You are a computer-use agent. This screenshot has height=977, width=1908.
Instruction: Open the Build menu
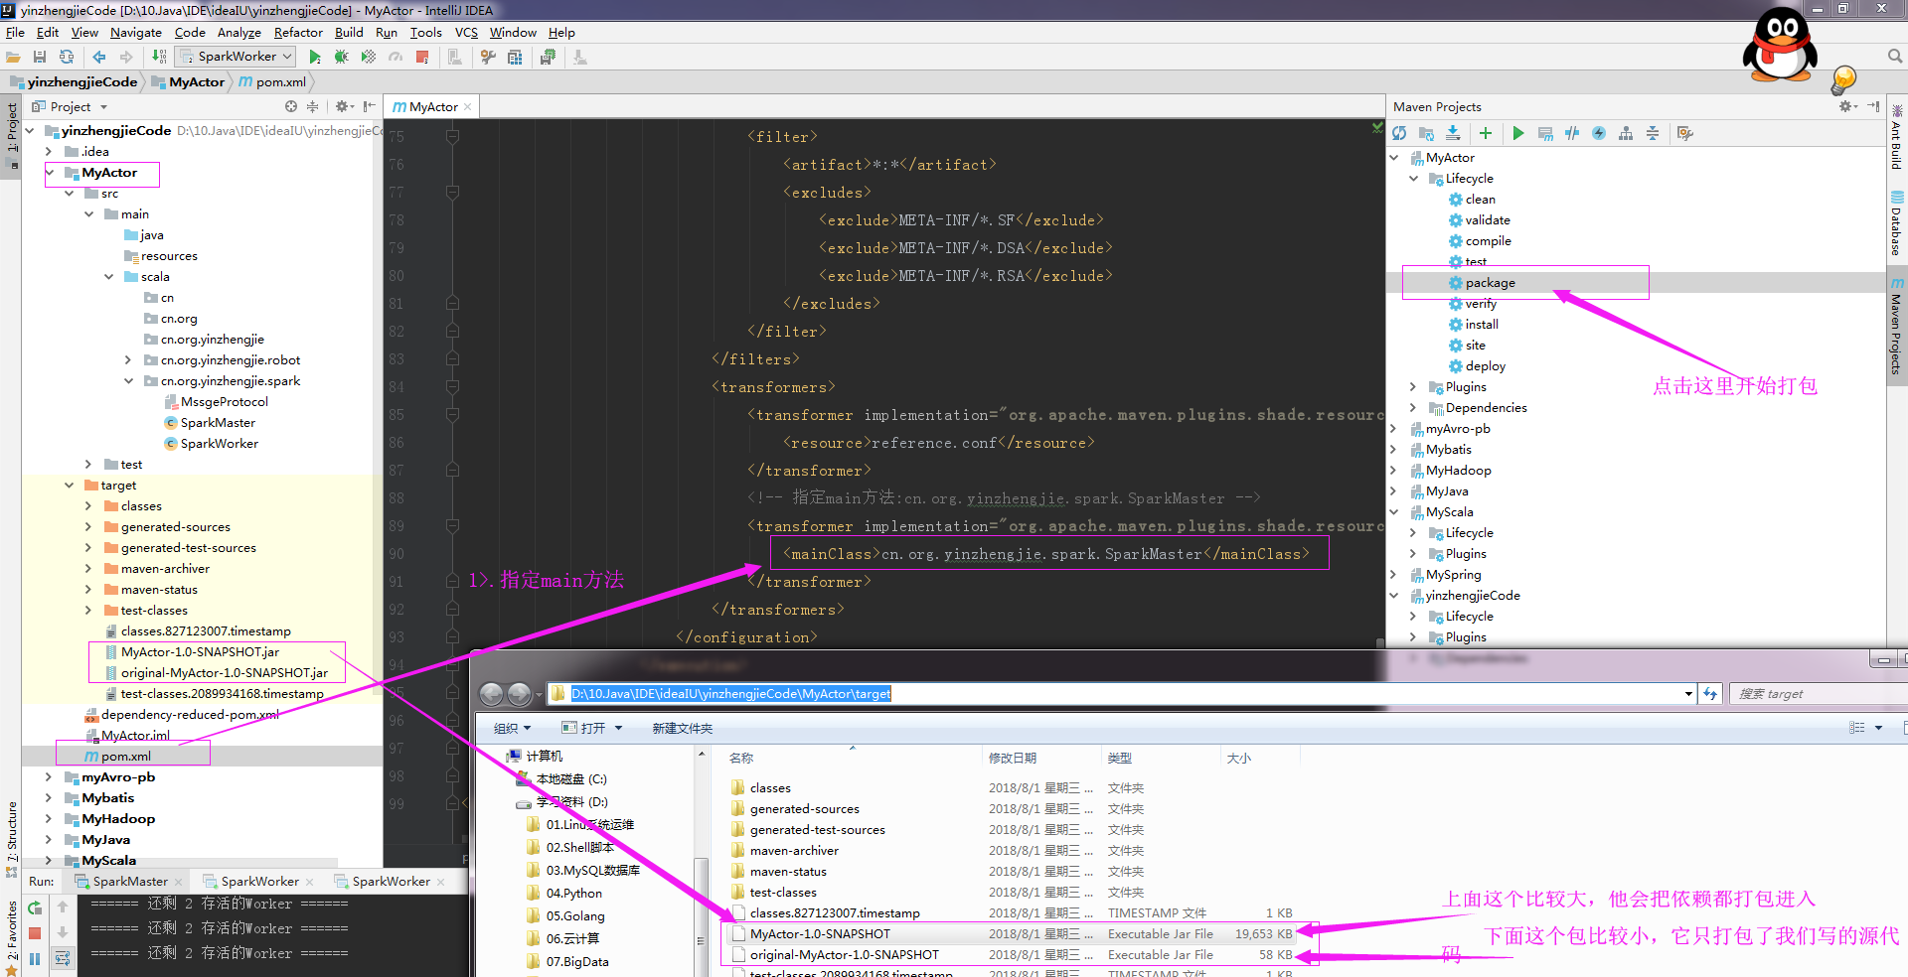click(x=349, y=33)
